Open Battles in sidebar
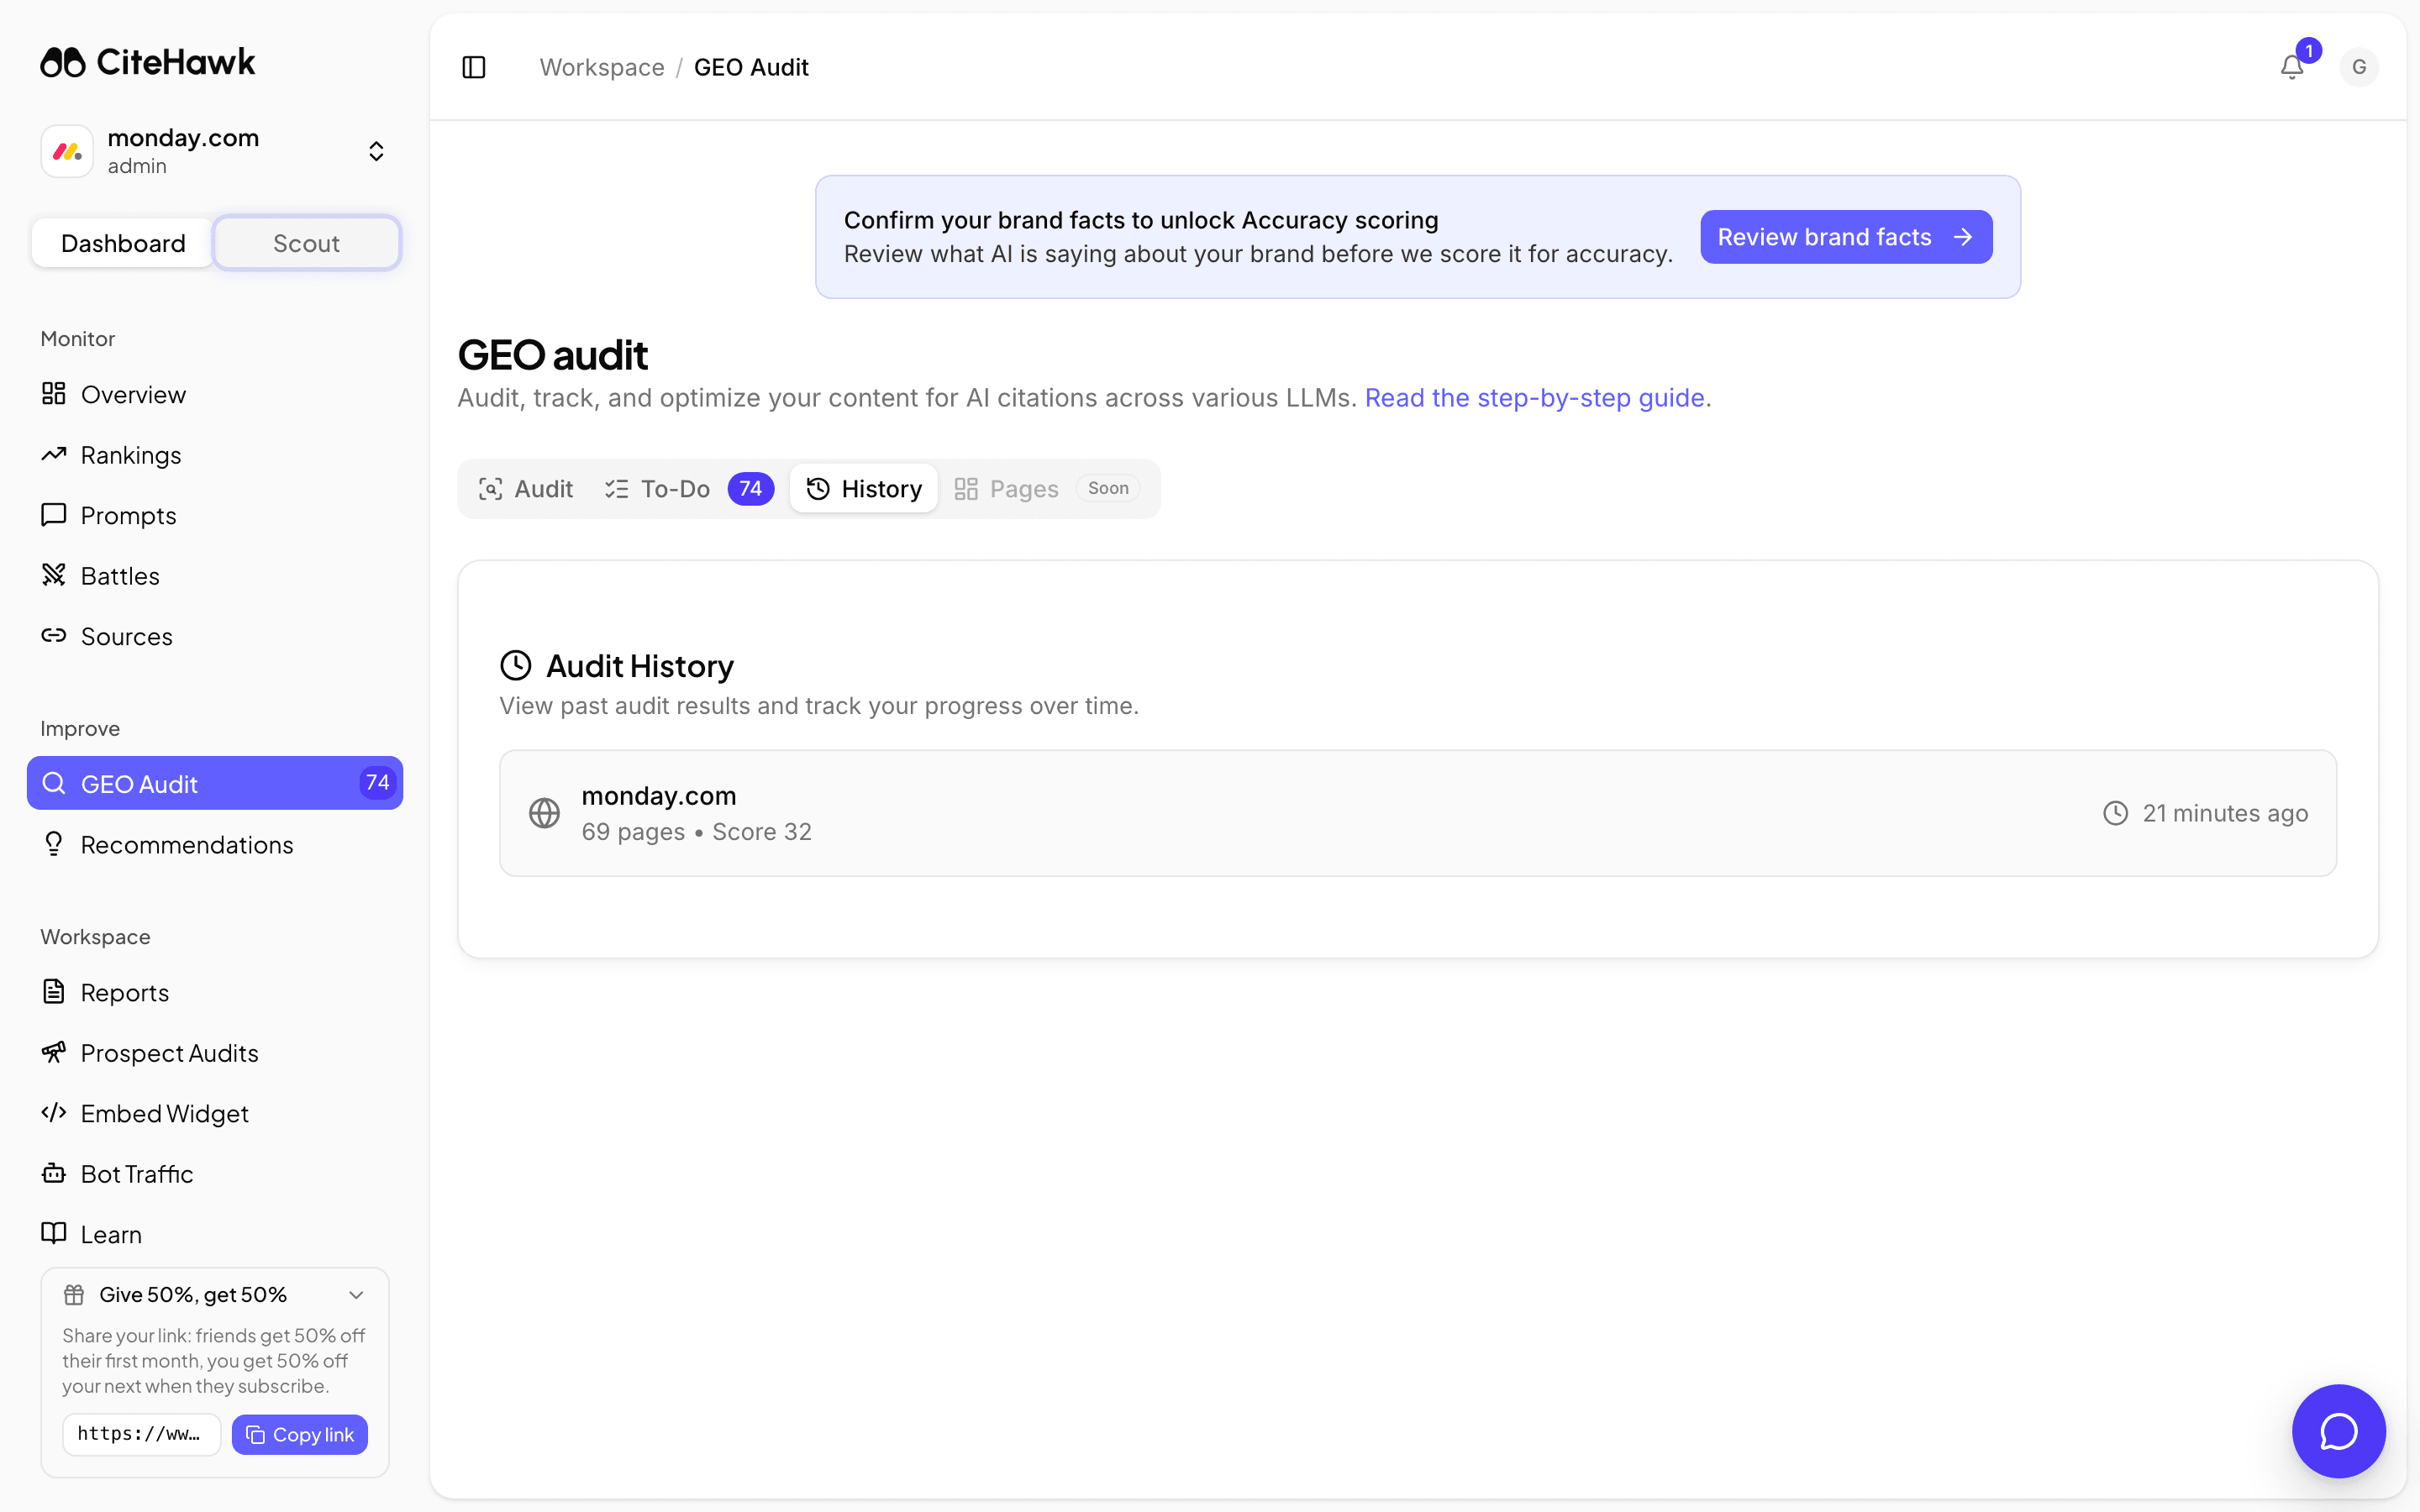The image size is (2420, 1512). (x=215, y=576)
